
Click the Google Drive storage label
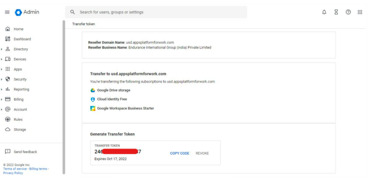114,90
